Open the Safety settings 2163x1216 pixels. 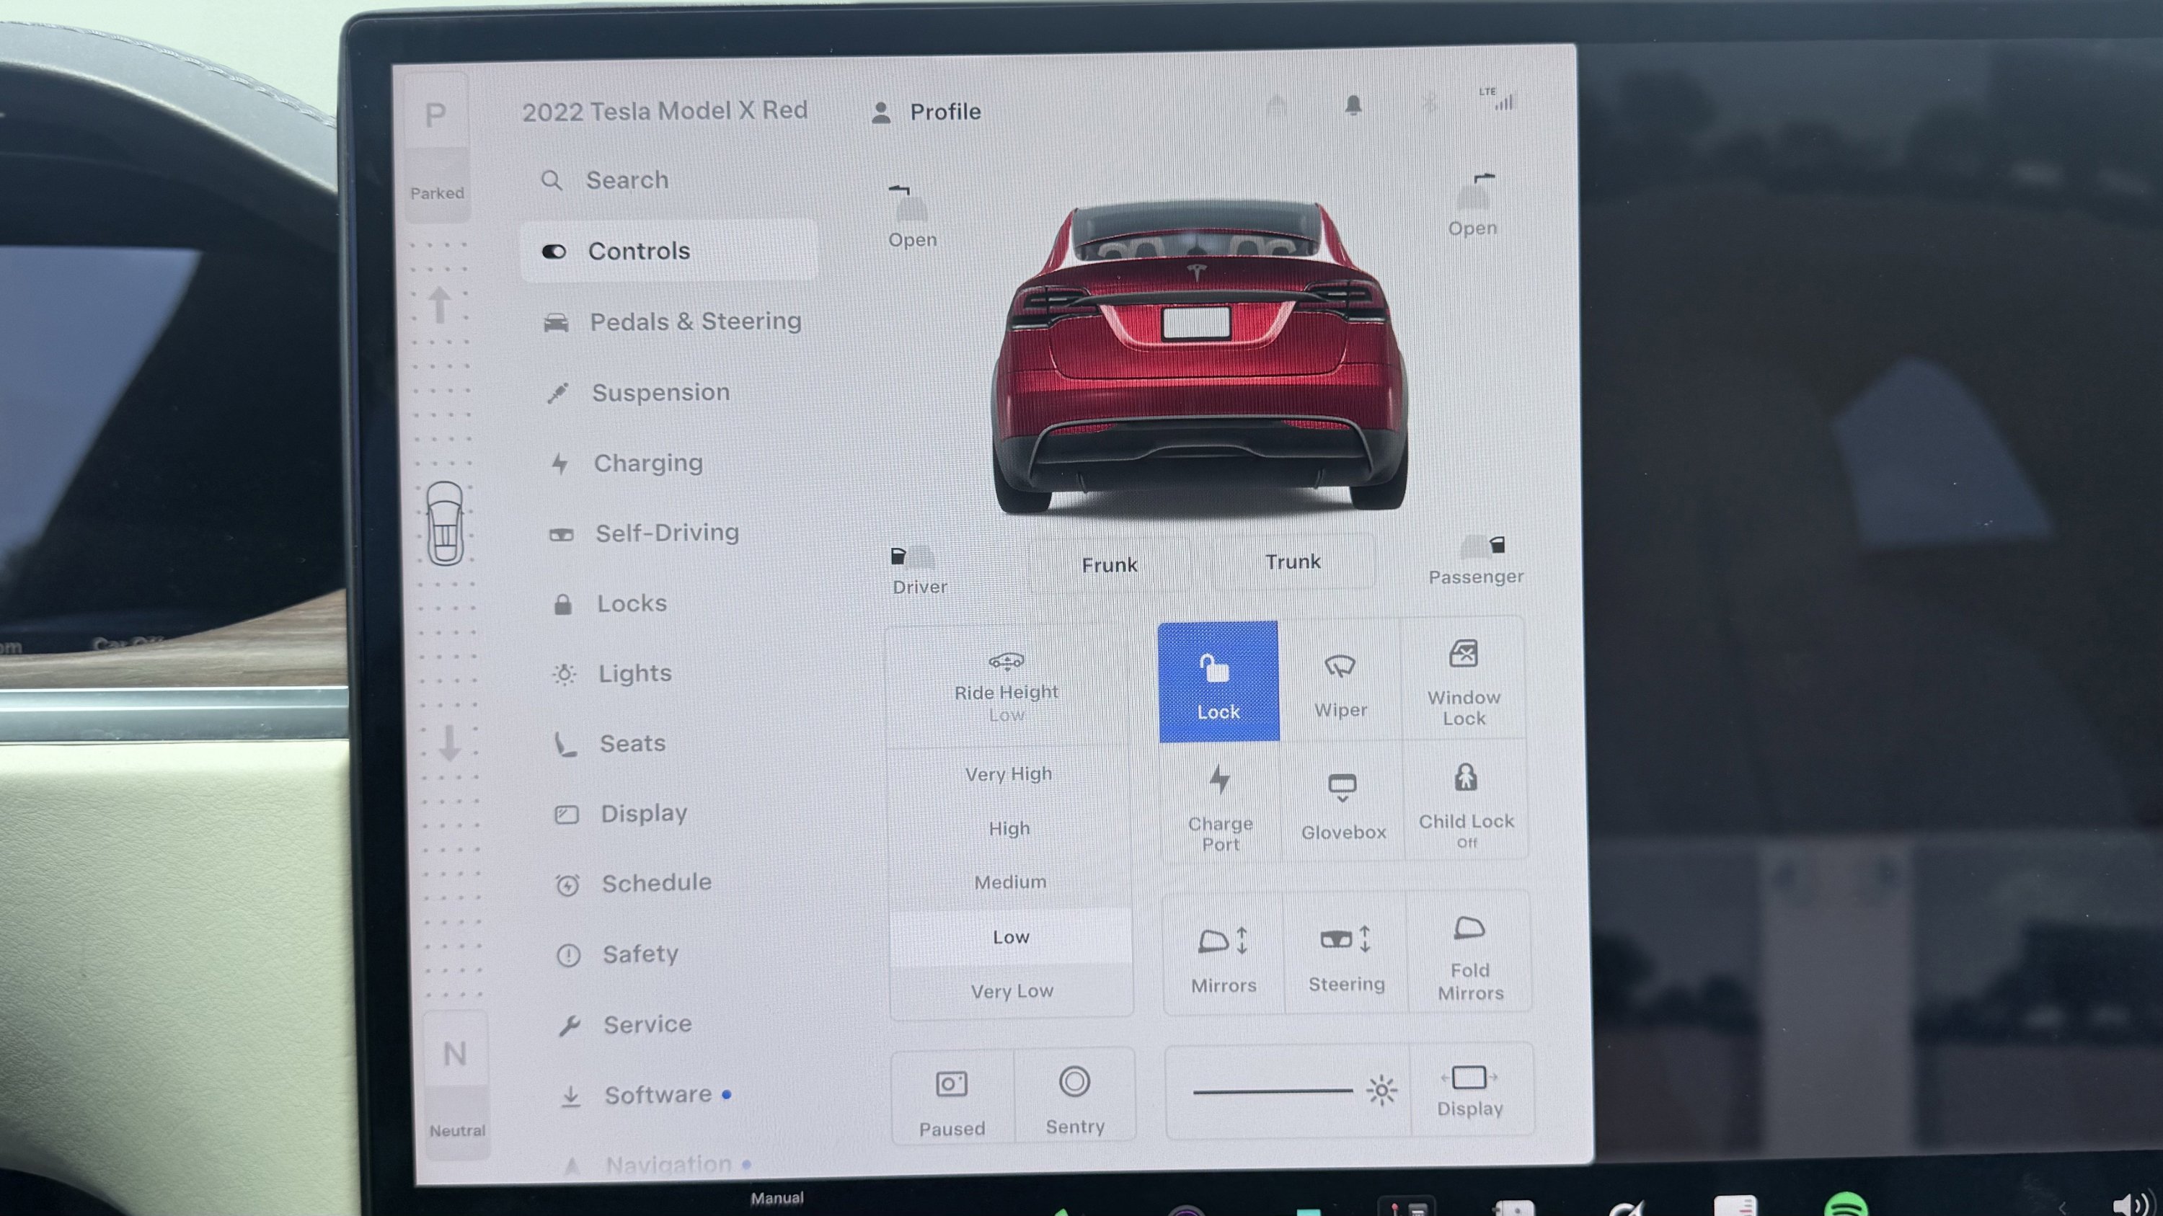tap(617, 954)
